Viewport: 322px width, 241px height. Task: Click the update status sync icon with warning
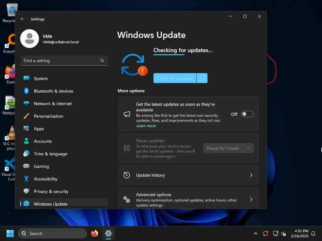pos(134,65)
